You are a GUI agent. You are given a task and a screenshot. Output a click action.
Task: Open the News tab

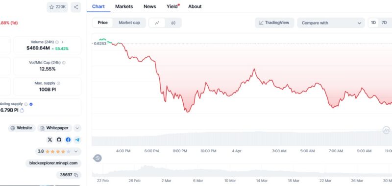click(x=150, y=6)
